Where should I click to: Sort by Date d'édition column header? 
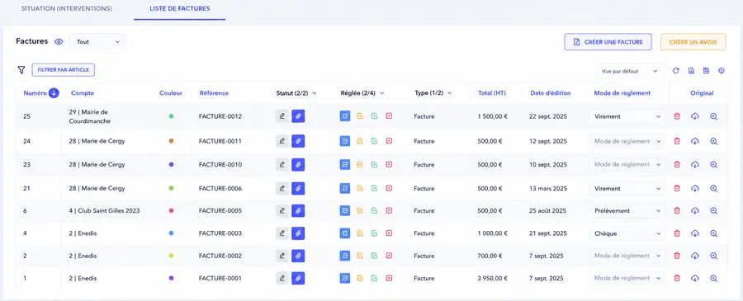pyautogui.click(x=550, y=93)
